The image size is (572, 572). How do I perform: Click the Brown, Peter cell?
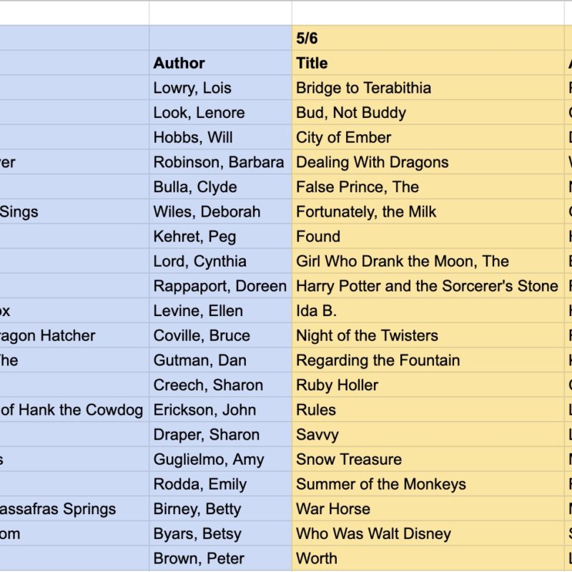(x=220, y=558)
